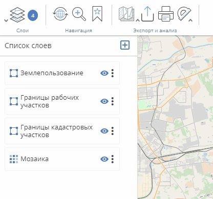This screenshot has width=213, height=199.
Task: Click the globe refresh navigation icon
Action: 60,14
